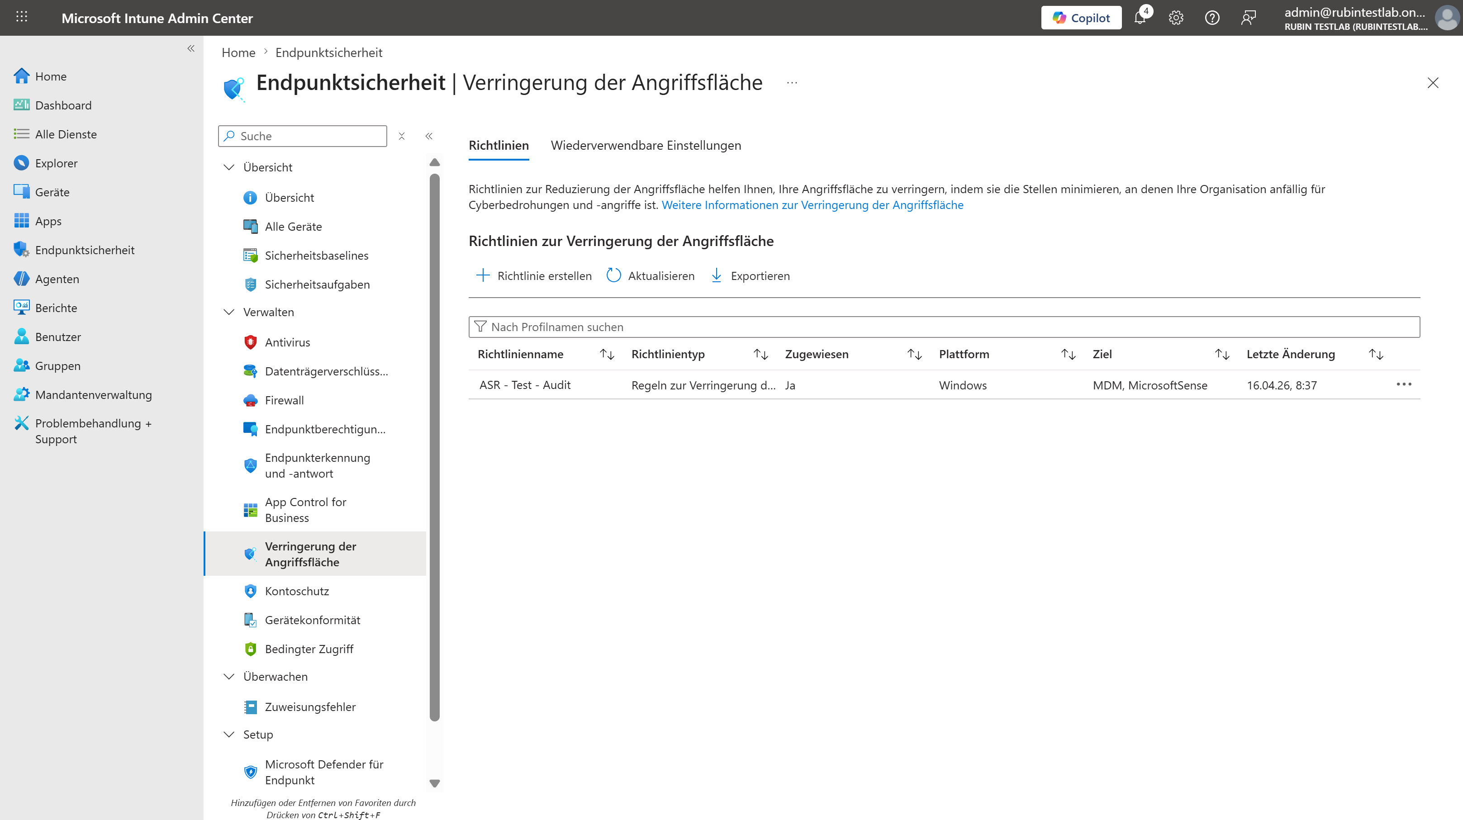Open the Antivirus shield item

[x=287, y=342]
